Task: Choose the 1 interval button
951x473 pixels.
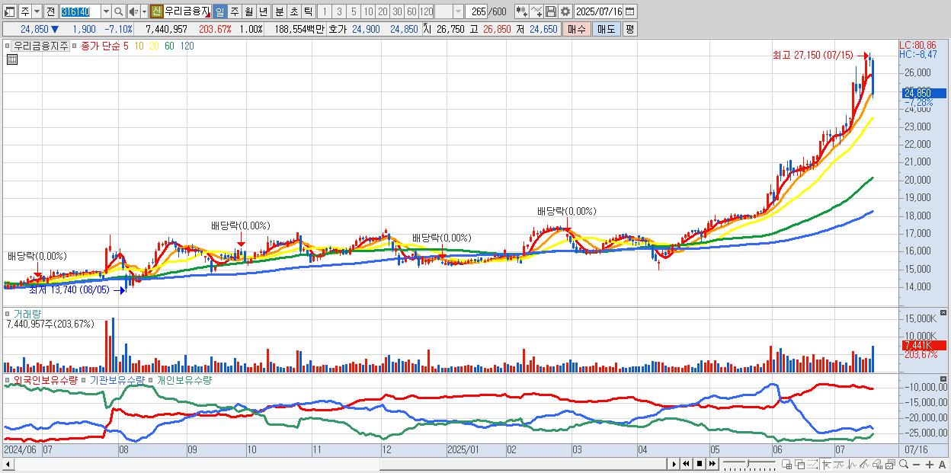Action: (x=324, y=12)
